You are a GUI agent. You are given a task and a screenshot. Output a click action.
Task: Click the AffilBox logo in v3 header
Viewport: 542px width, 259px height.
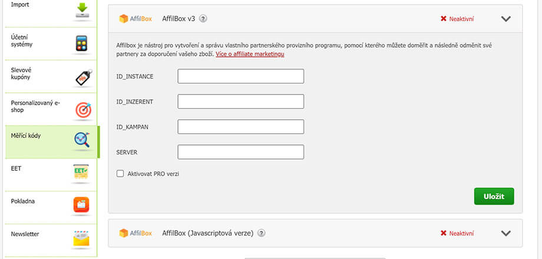tap(135, 19)
